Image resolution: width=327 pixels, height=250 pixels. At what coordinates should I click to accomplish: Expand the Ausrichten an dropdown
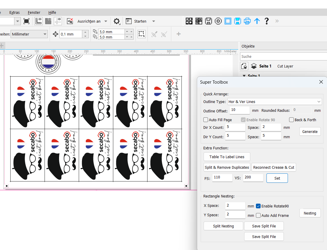106,21
